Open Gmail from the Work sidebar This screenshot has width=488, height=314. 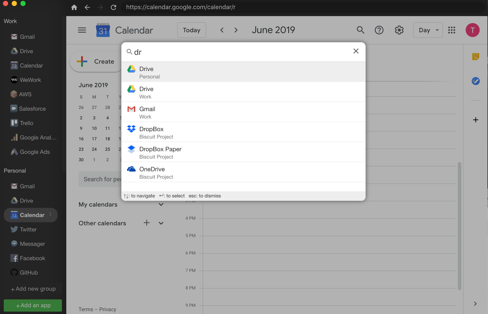click(x=27, y=37)
